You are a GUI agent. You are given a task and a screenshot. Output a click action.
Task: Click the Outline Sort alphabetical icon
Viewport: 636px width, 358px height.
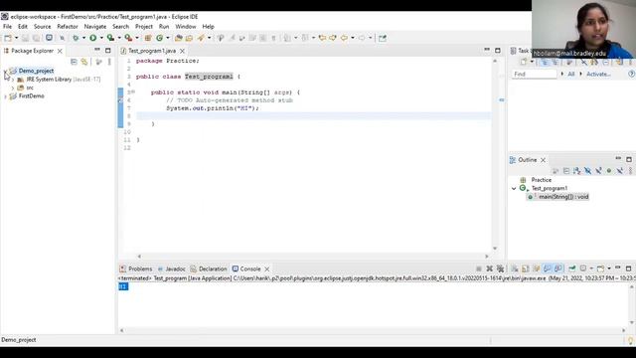[576, 171]
